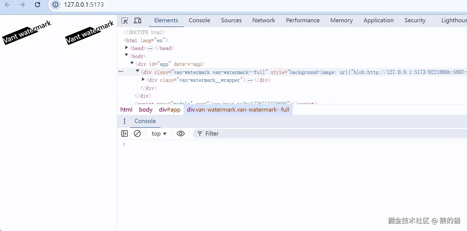Image resolution: width=467 pixels, height=231 pixels.
Task: Open the Performance tab
Action: pos(303,20)
